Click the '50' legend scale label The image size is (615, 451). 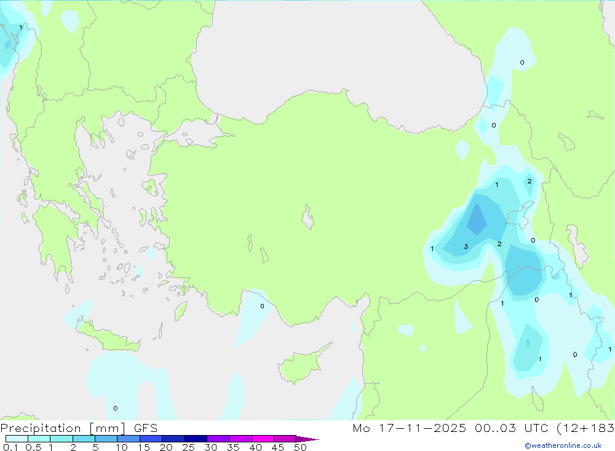[x=300, y=447]
